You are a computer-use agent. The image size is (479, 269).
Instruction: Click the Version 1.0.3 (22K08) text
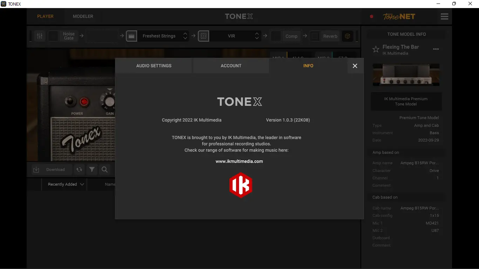coord(288,120)
